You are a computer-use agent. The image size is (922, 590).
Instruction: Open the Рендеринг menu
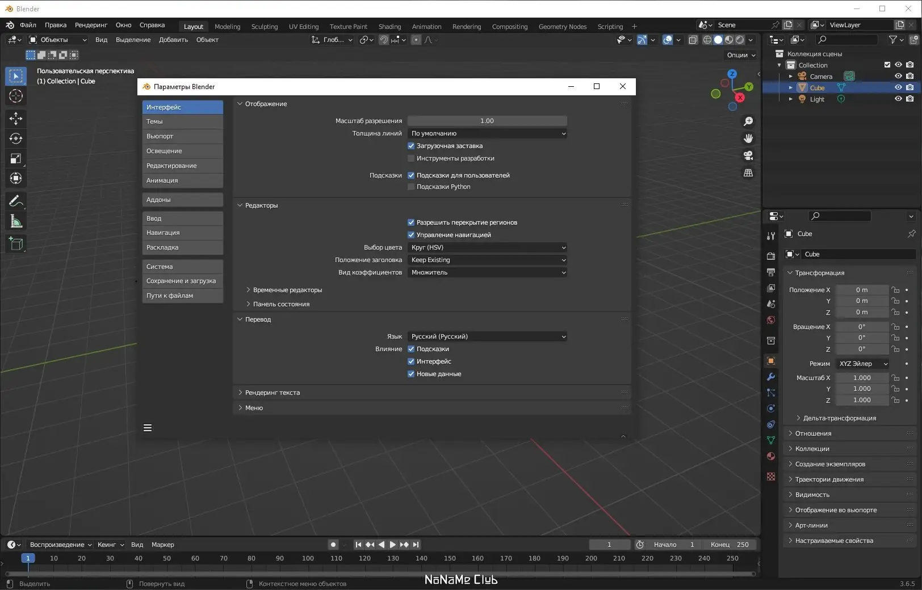point(91,25)
